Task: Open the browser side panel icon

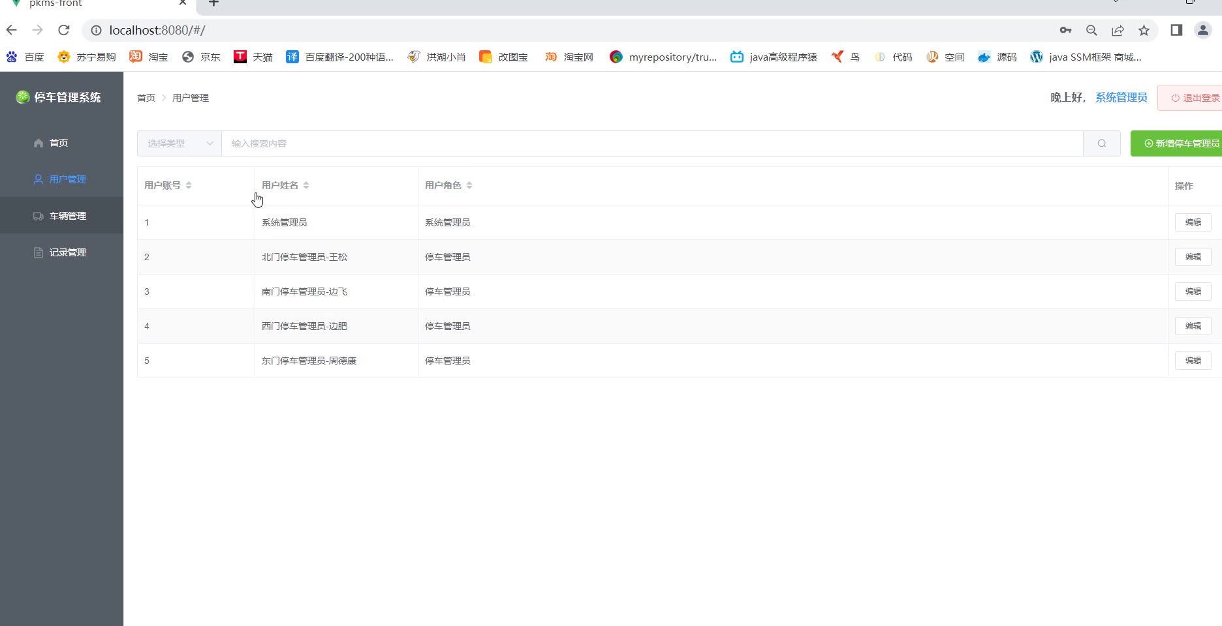Action: pos(1176,30)
